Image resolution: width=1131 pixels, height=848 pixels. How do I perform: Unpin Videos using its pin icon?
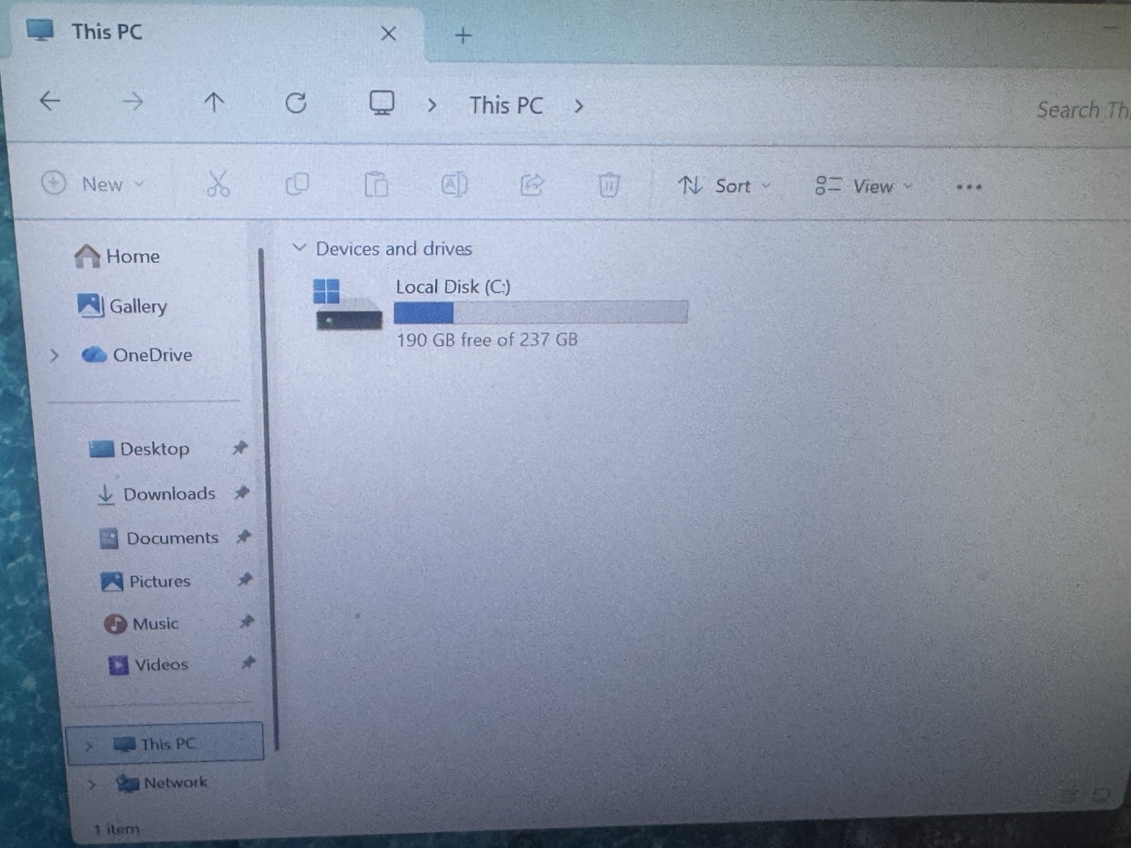pyautogui.click(x=248, y=663)
